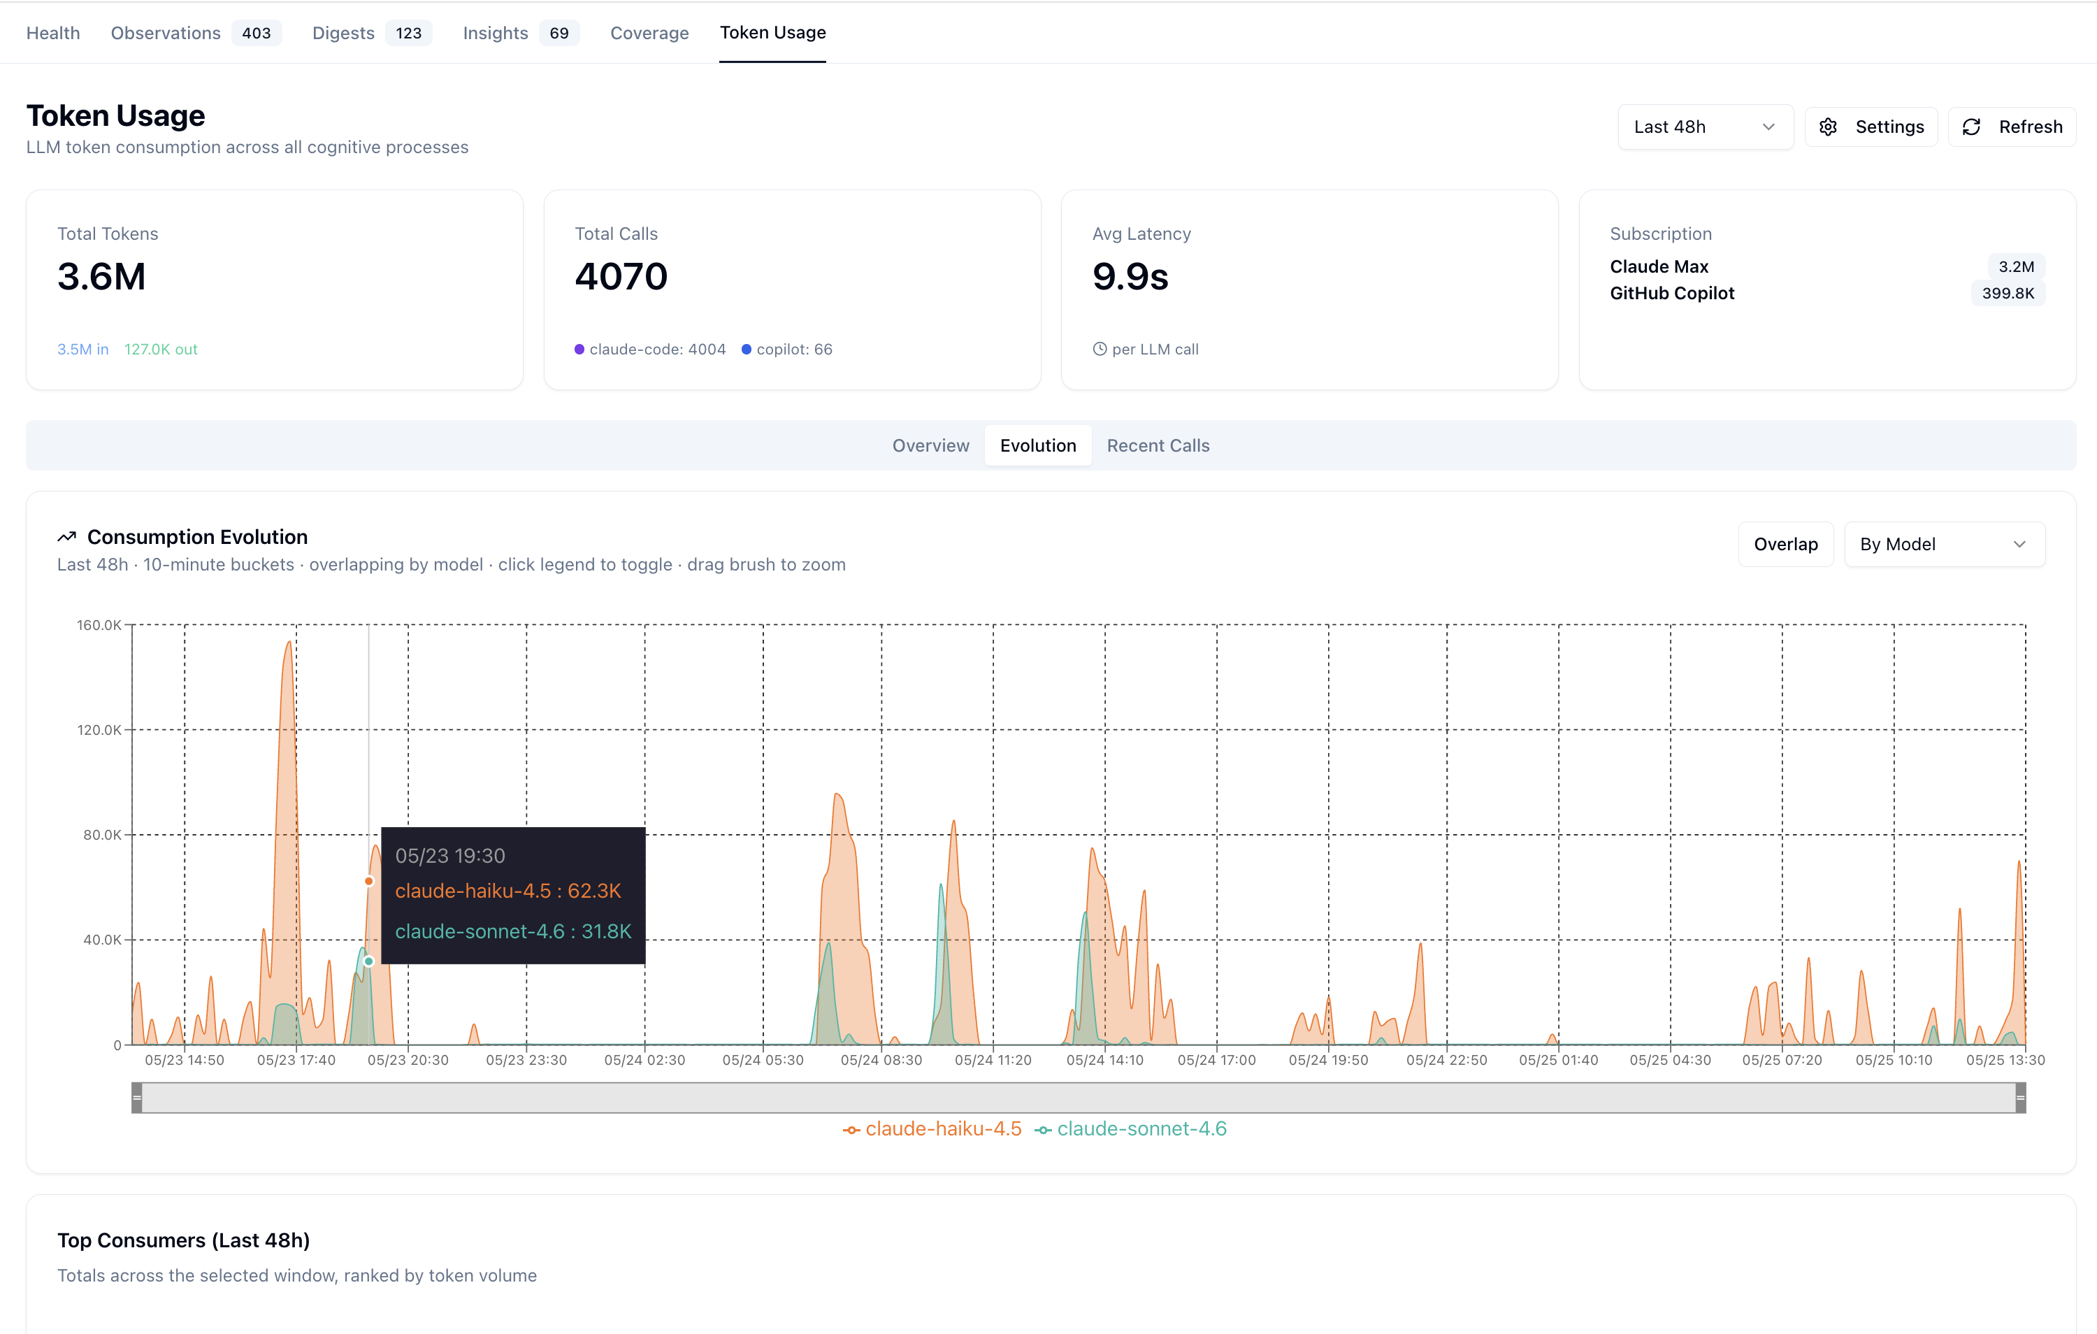The width and height of the screenshot is (2097, 1334).
Task: Expand time range using the chevron arrow
Action: point(1768,127)
